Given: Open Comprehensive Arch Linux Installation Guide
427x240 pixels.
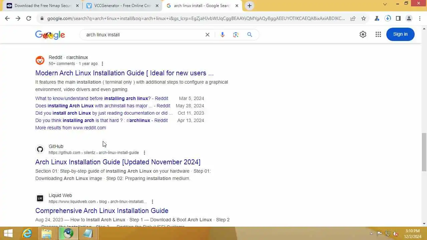Looking at the screenshot, I should coord(102,211).
